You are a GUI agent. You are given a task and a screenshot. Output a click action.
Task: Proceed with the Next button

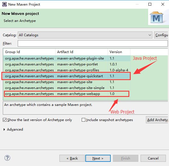[98, 158]
